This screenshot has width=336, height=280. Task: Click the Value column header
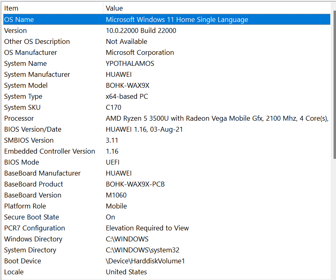pyautogui.click(x=217, y=8)
